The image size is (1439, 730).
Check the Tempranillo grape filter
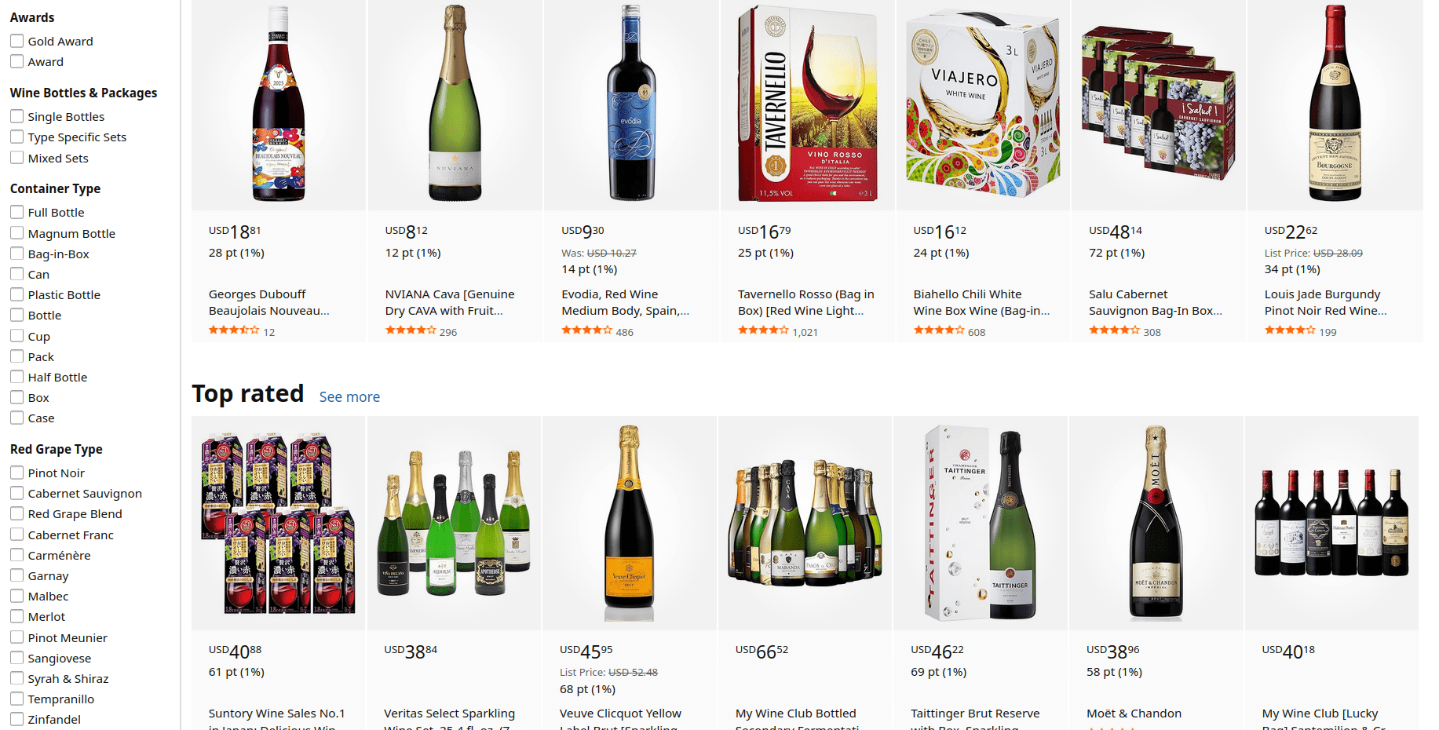[x=16, y=699]
